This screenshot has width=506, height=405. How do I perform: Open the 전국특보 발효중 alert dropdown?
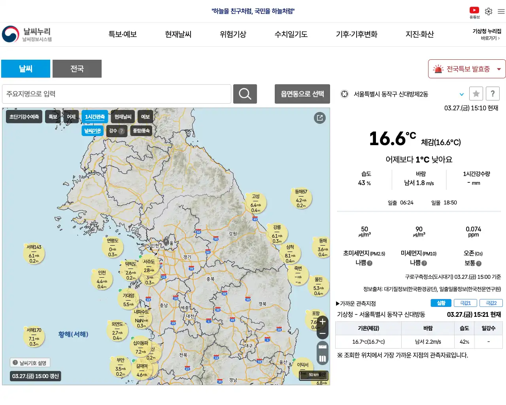point(466,68)
